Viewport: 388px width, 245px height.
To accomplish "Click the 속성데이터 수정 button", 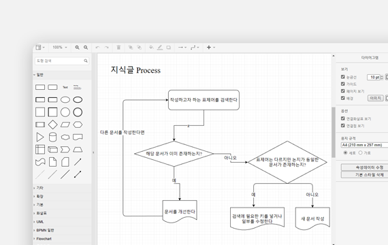I will click(364, 167).
